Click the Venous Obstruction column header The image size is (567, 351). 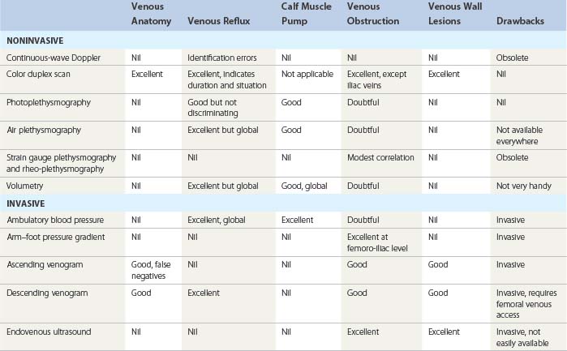[374, 15]
